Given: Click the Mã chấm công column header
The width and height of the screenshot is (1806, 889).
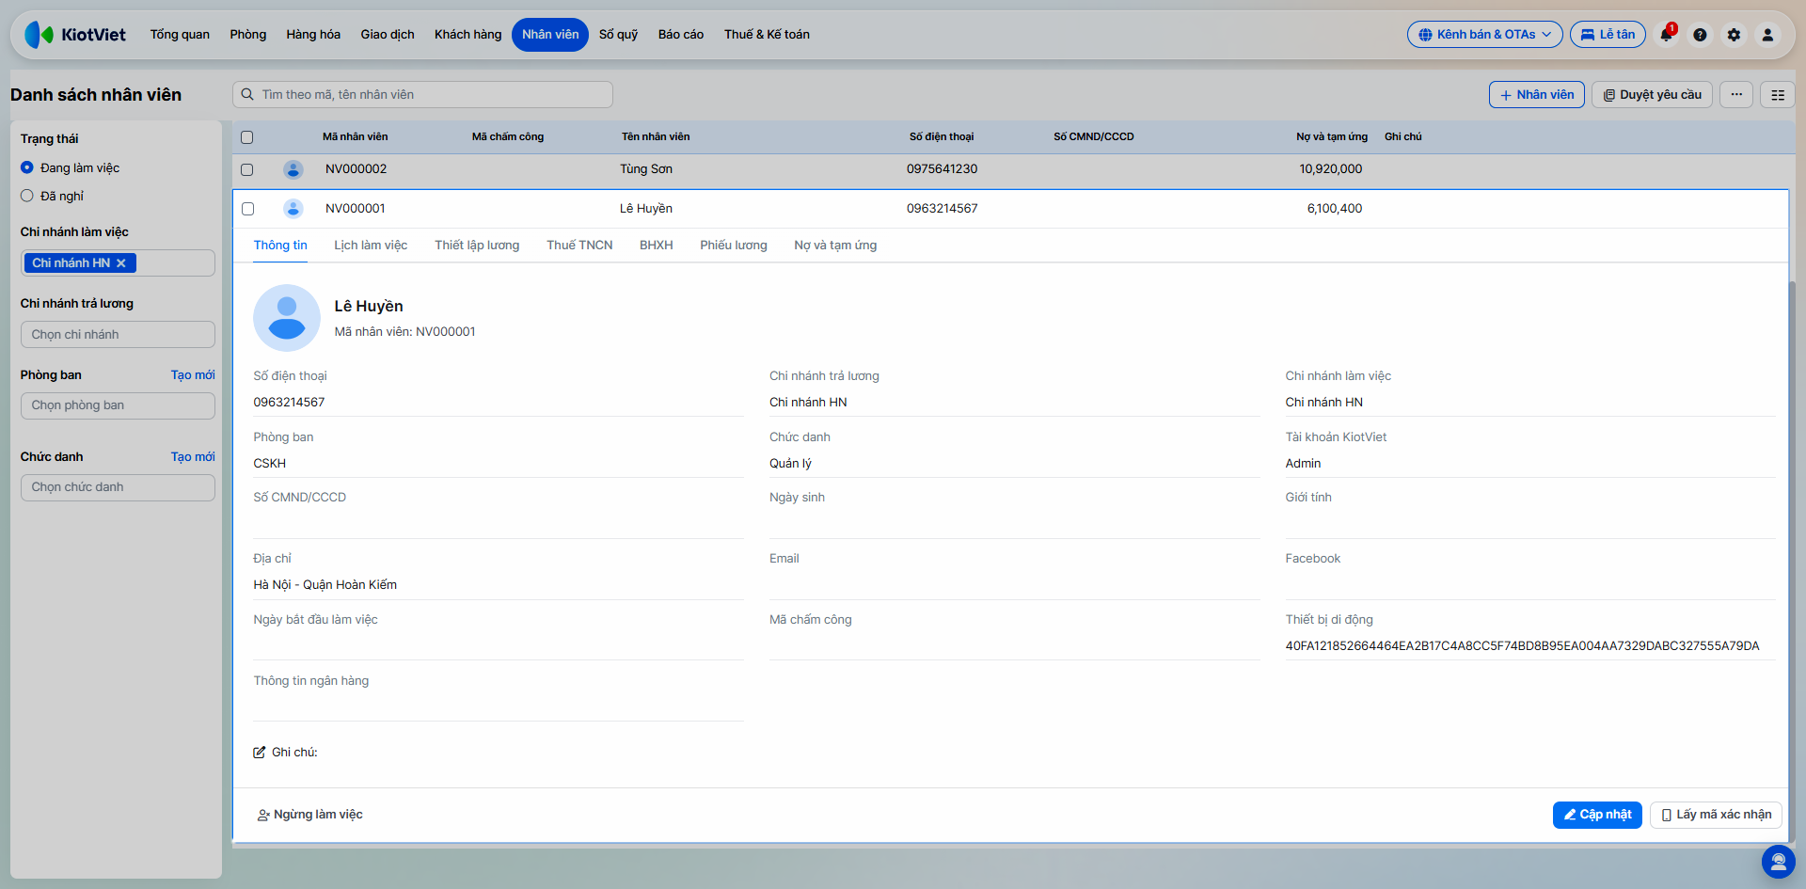Looking at the screenshot, I should (508, 137).
